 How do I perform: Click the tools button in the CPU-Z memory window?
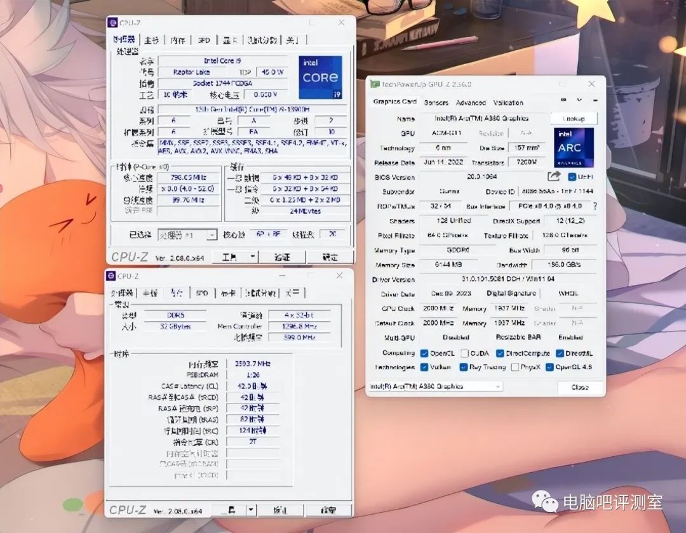[x=229, y=510]
